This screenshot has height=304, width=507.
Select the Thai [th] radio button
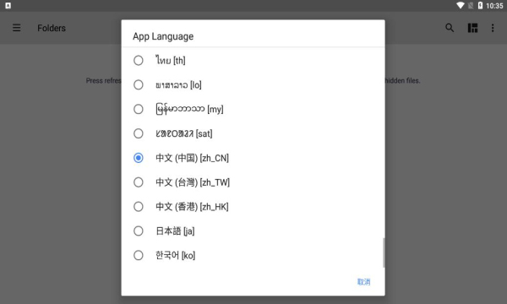pos(139,61)
